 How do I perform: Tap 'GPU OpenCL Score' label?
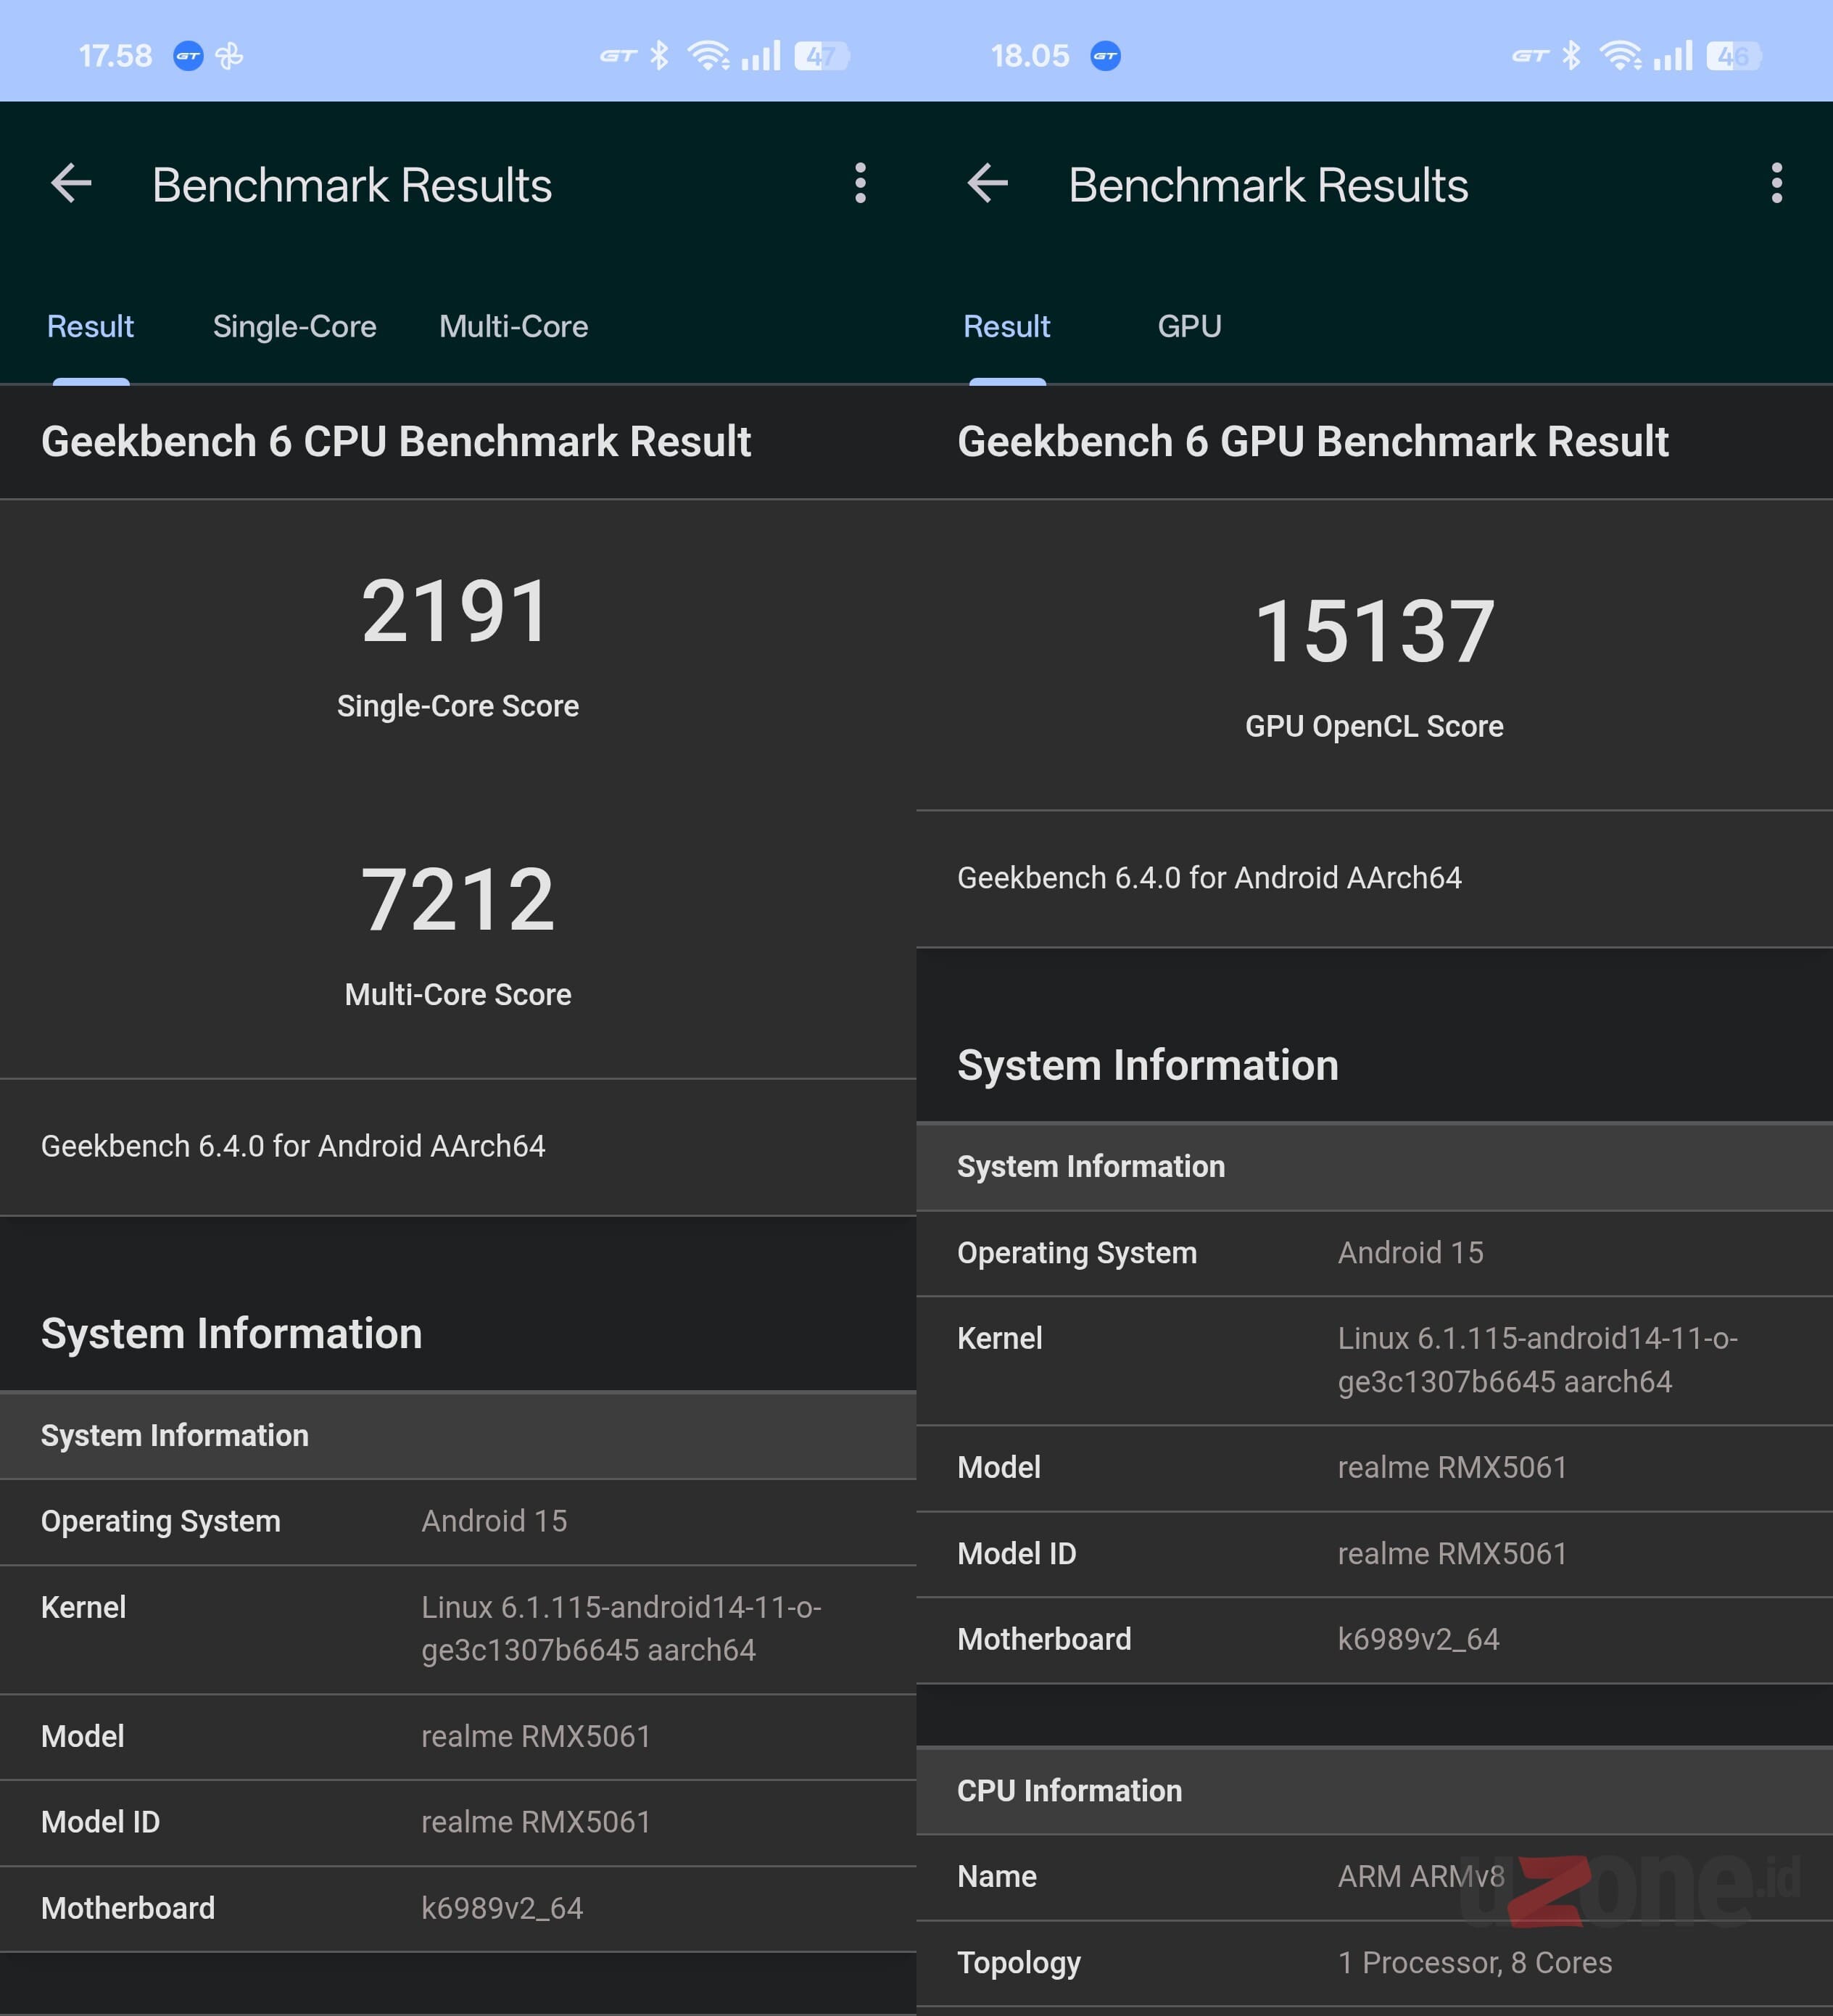click(1374, 726)
